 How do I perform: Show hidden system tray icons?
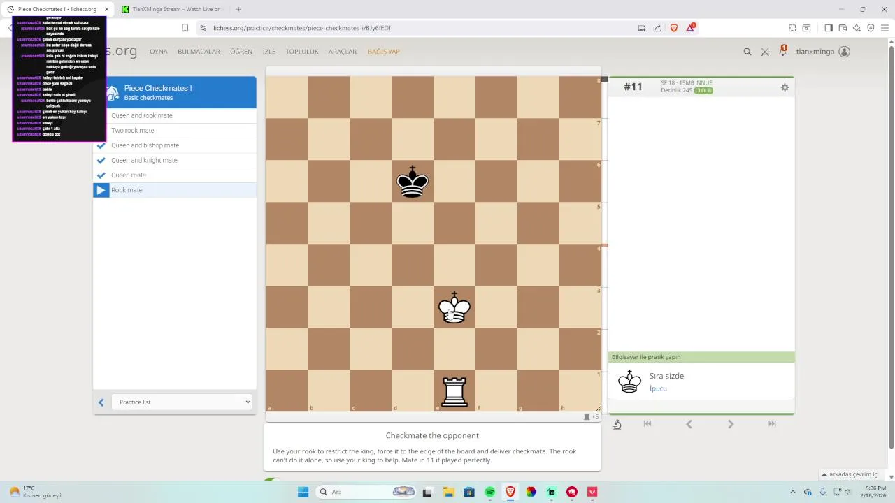click(792, 492)
